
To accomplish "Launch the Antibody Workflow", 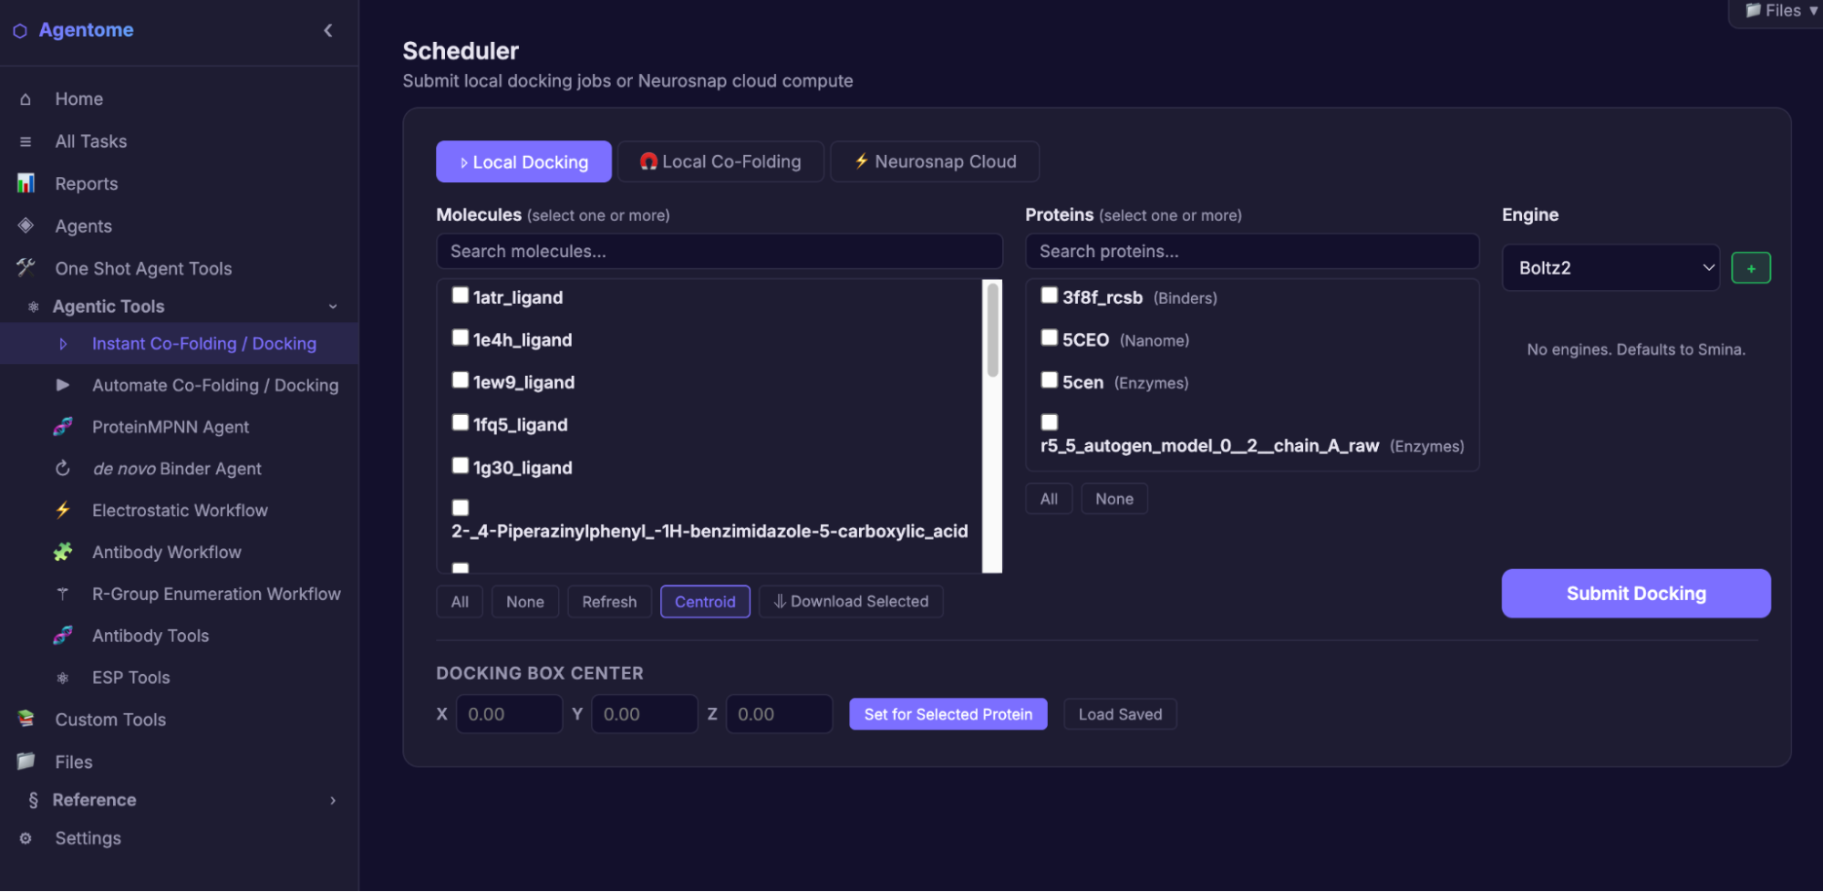I will [x=167, y=552].
